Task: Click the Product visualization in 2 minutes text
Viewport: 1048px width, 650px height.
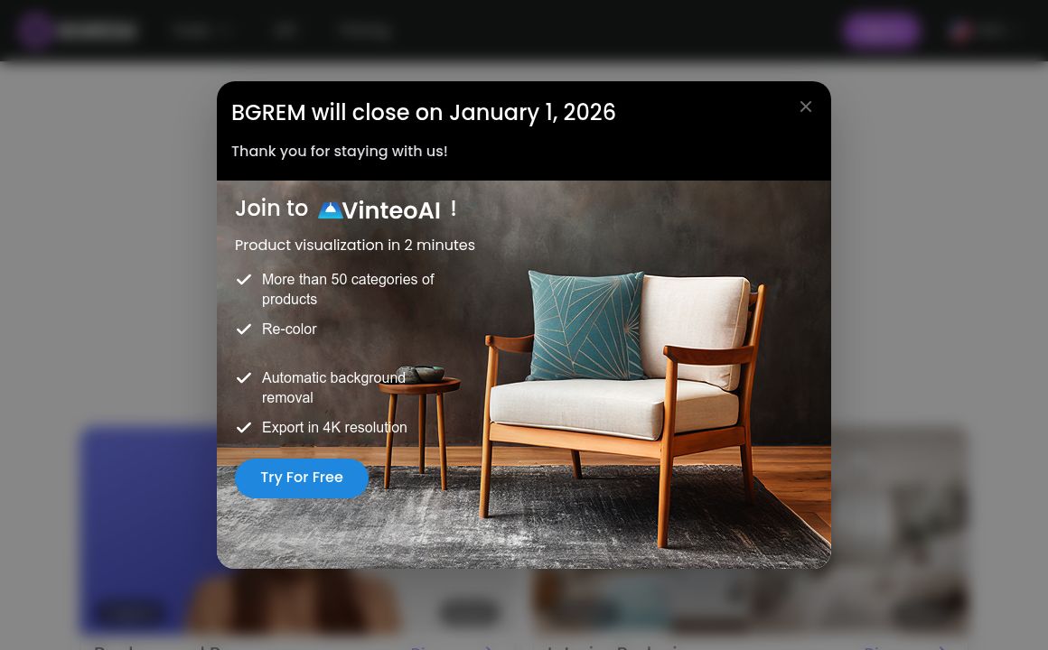Action: (355, 246)
